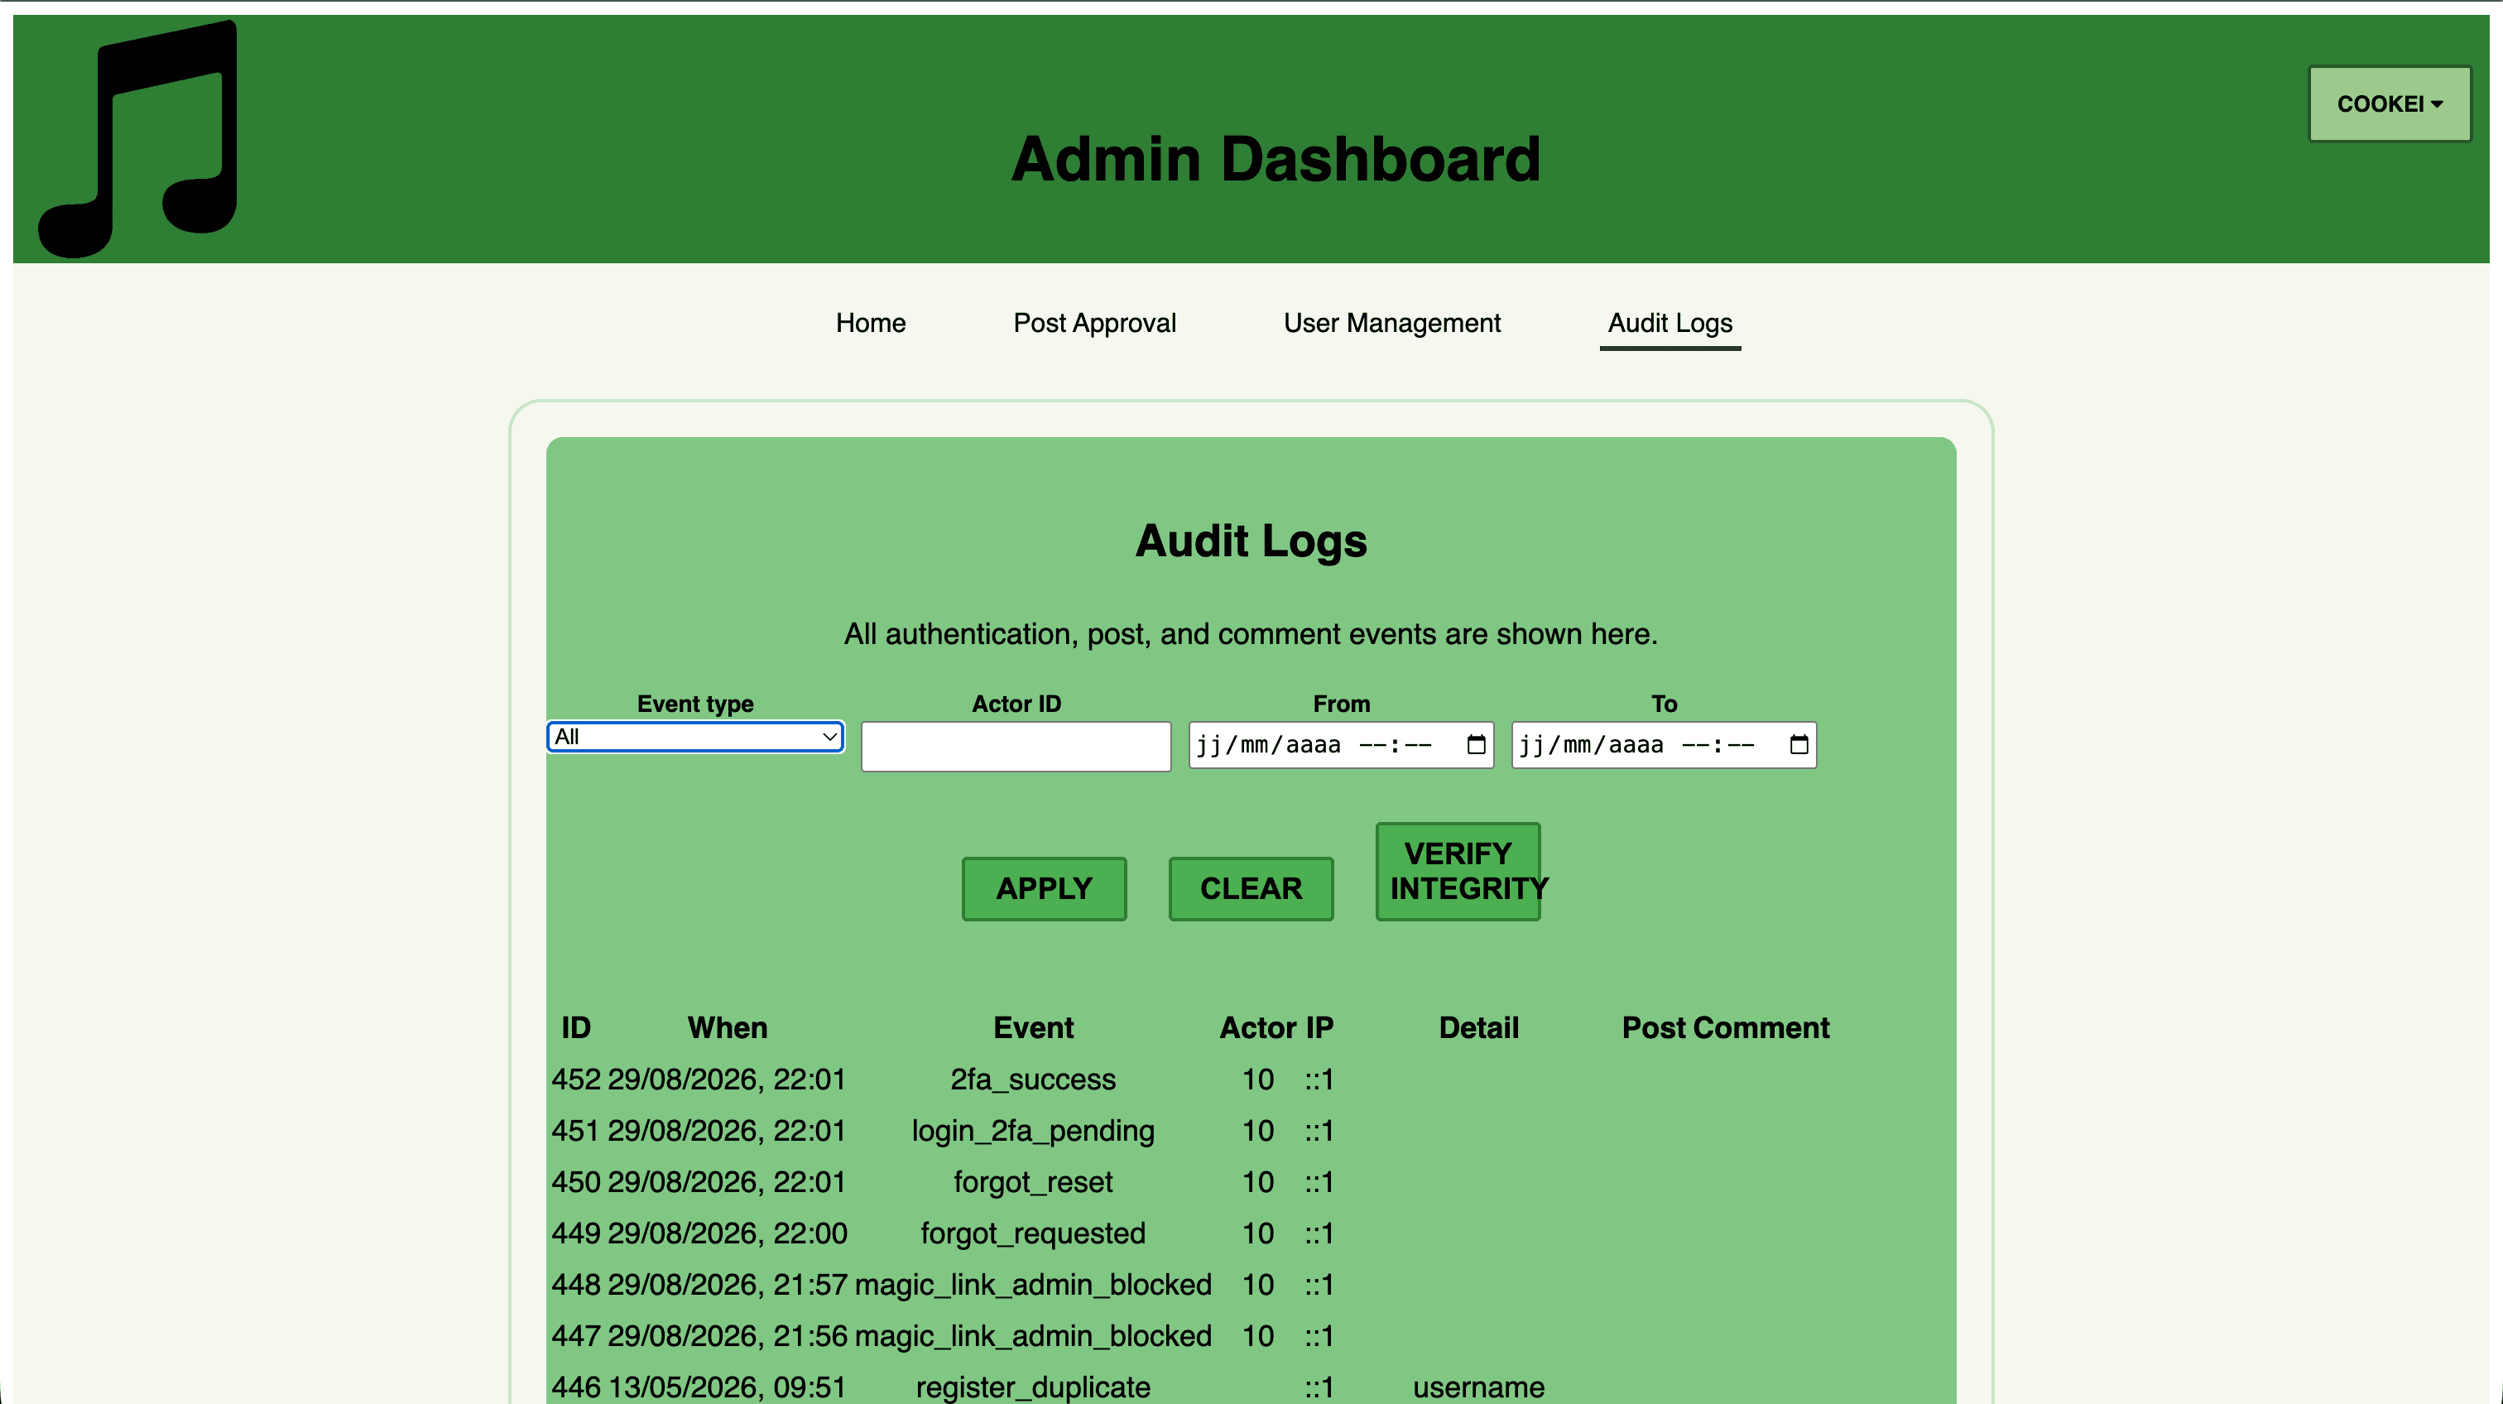Select the Audit Logs tab
2503x1404 pixels.
(x=1669, y=323)
